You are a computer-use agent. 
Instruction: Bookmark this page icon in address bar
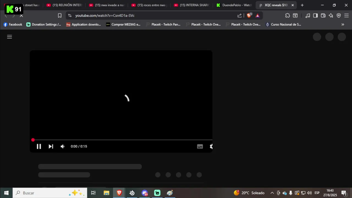pos(60,16)
